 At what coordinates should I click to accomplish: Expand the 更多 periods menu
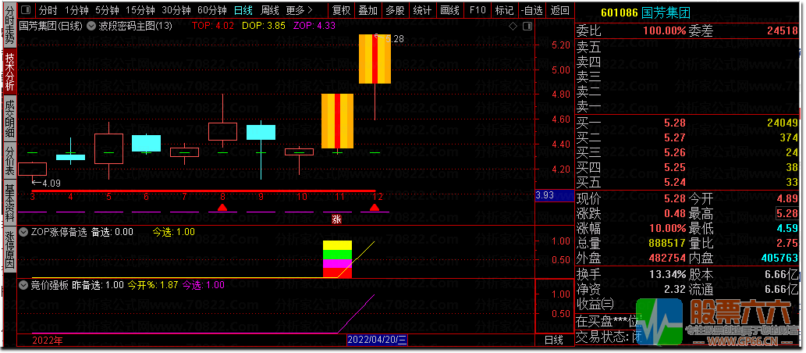(299, 10)
